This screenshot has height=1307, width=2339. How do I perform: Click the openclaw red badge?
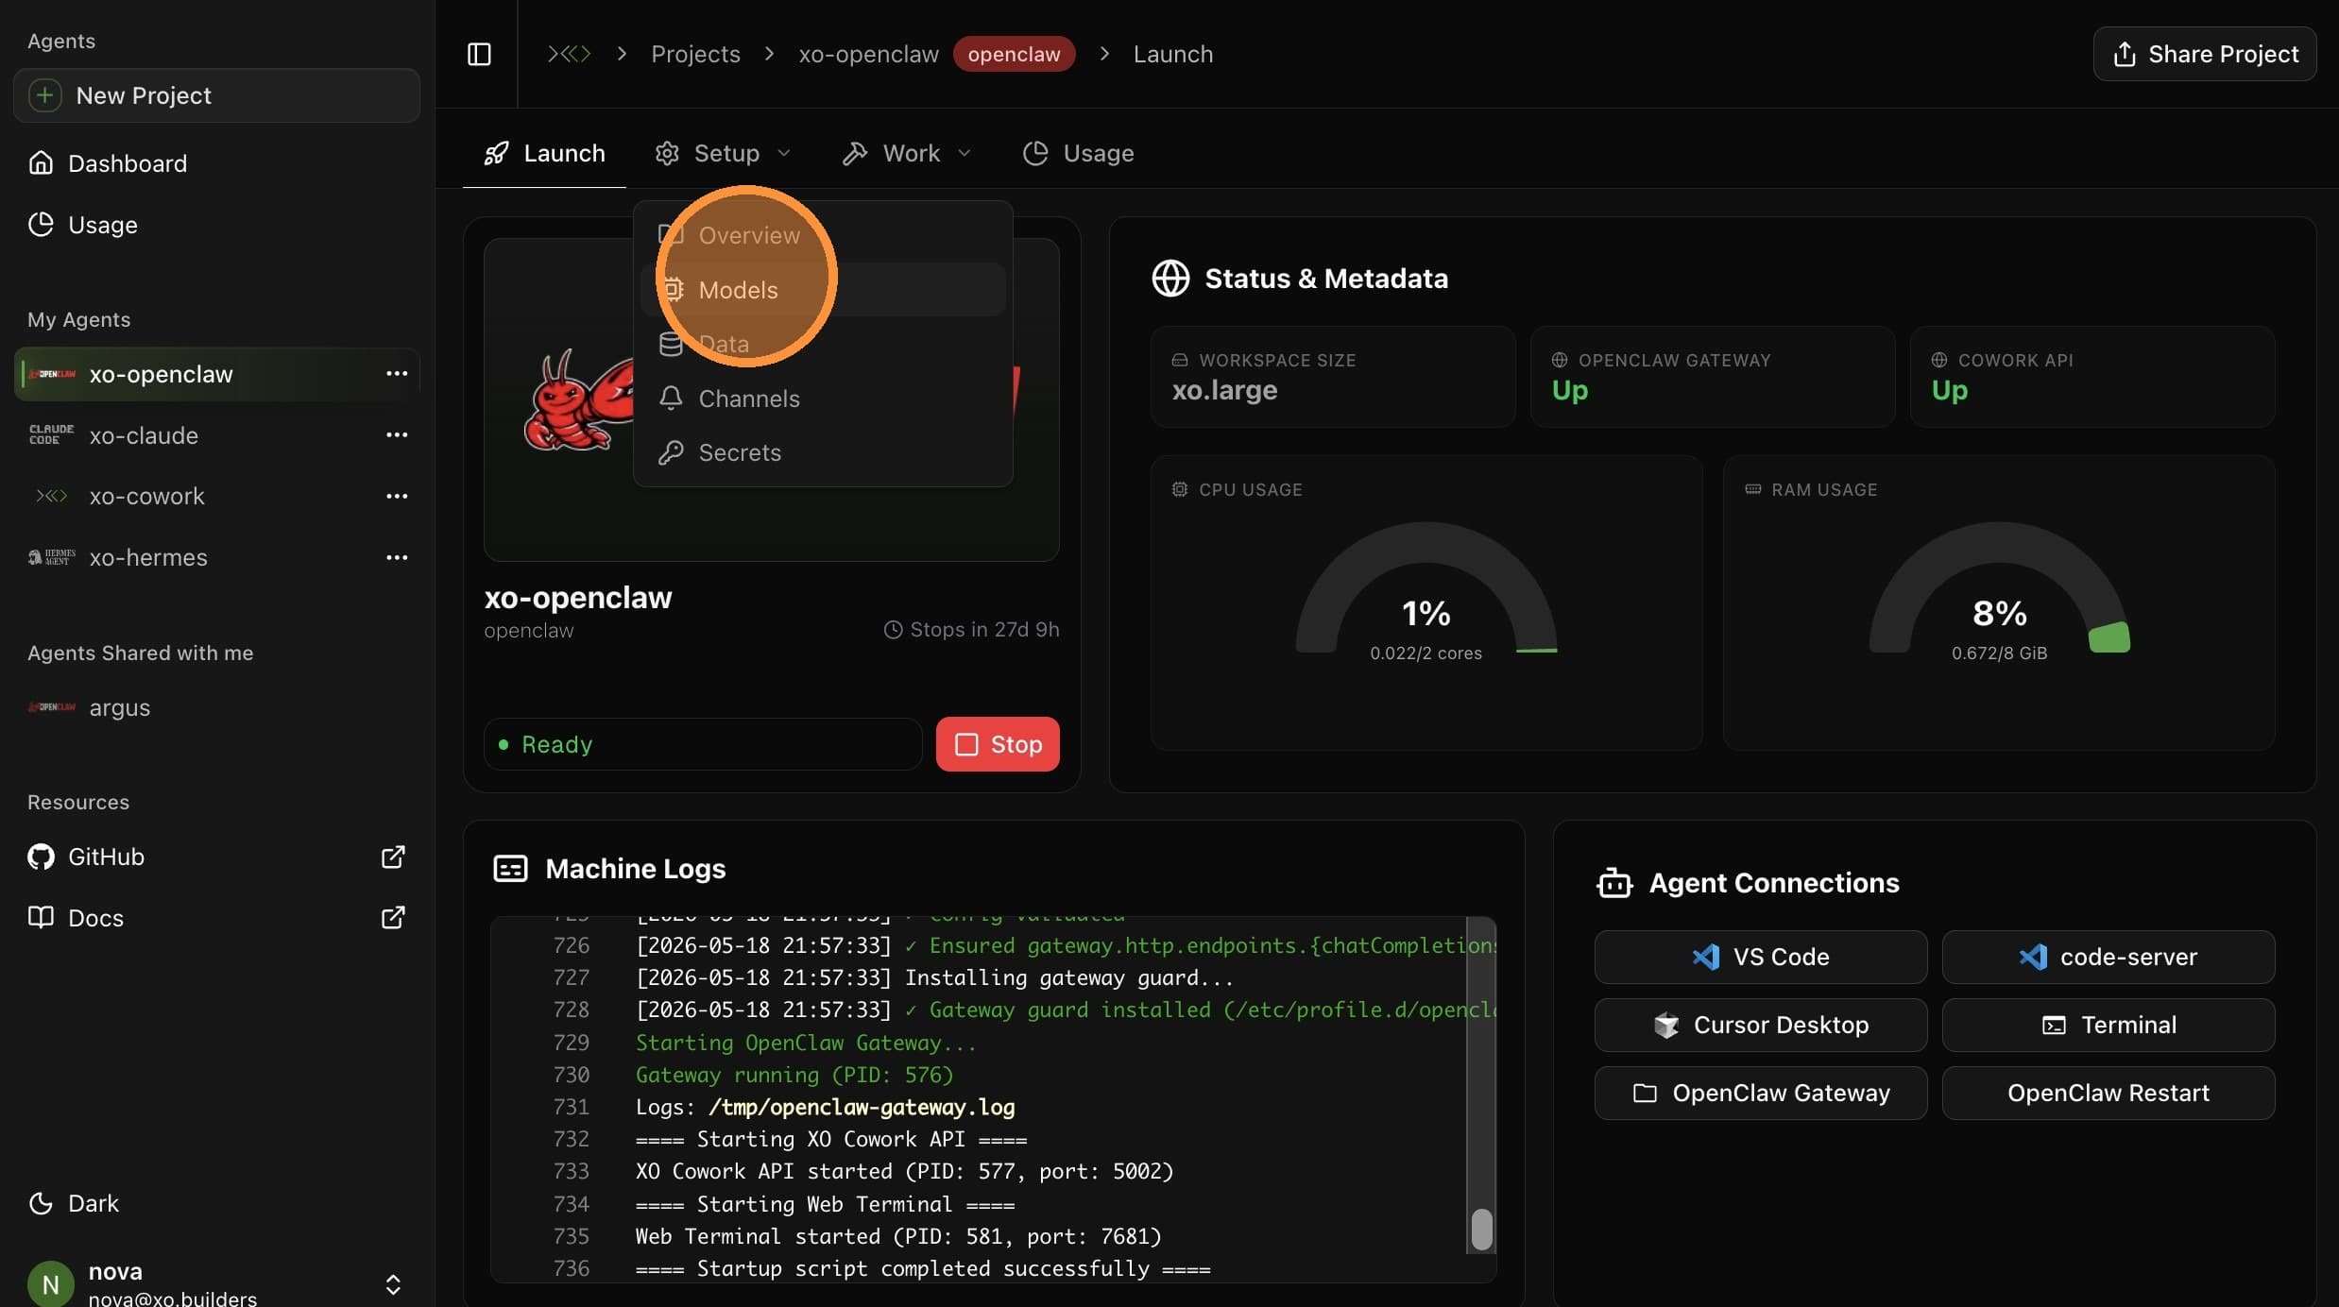click(x=1014, y=54)
